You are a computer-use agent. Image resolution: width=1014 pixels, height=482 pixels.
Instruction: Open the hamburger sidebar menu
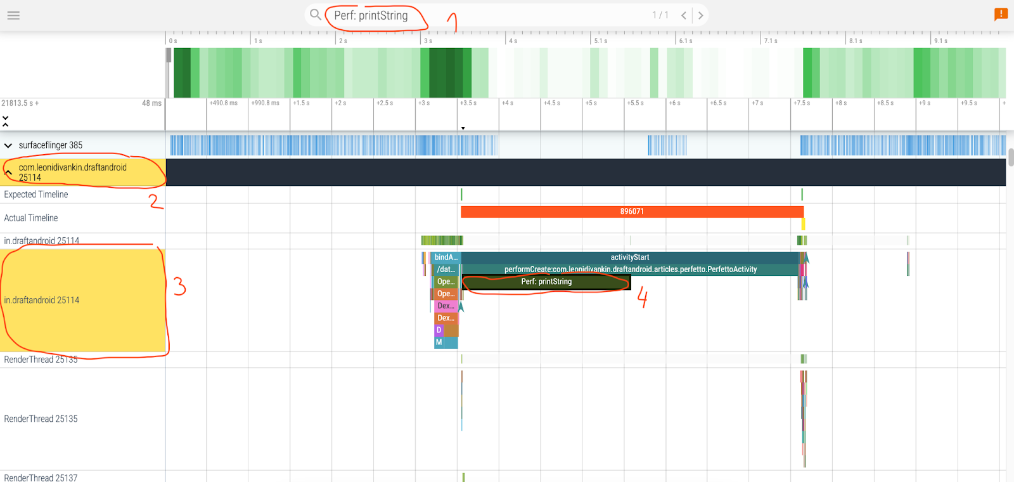coord(13,15)
